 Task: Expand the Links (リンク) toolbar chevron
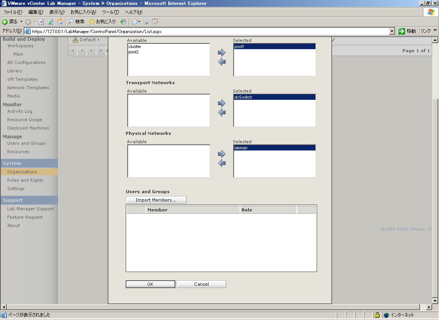[435, 30]
